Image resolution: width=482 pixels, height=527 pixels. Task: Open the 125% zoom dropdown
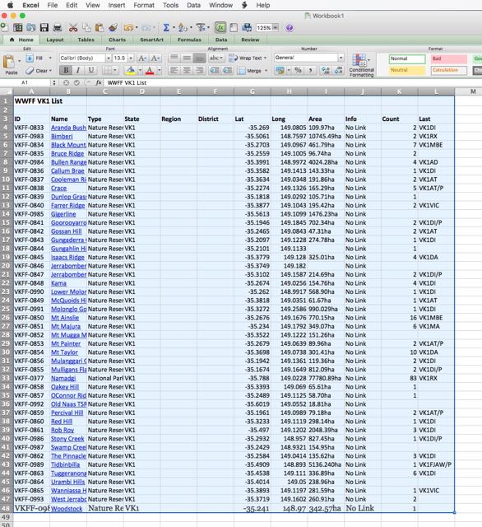pos(276,27)
